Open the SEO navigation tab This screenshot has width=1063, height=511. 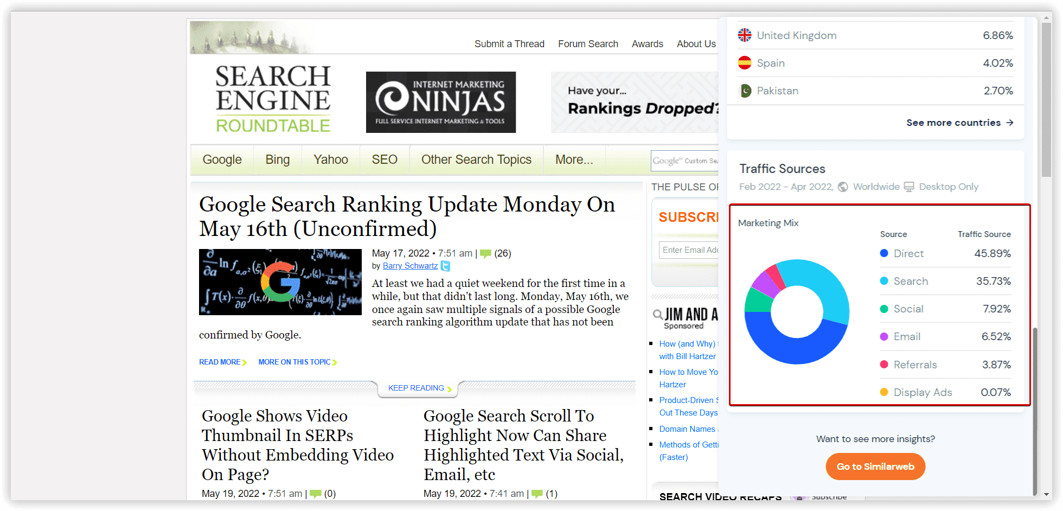coord(385,159)
